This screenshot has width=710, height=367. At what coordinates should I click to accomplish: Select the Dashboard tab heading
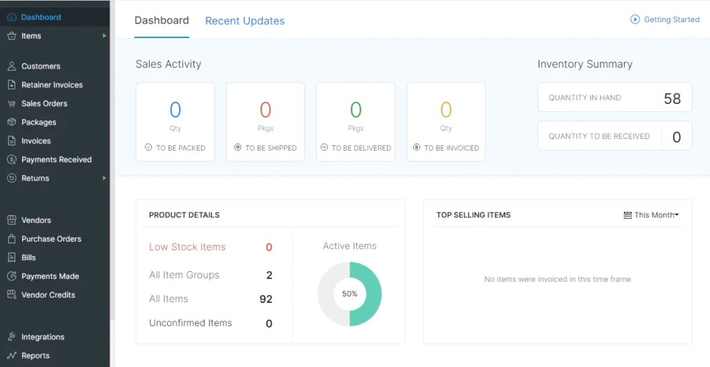point(162,20)
